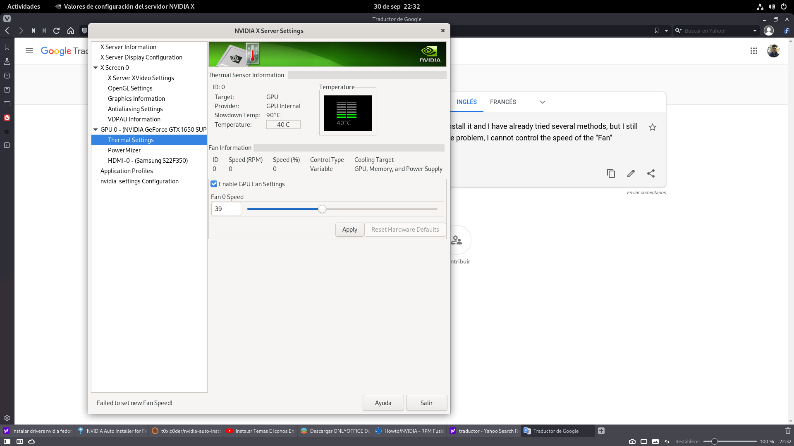
Task: Open Downloads panel in the sidebar
Action: tap(7, 62)
